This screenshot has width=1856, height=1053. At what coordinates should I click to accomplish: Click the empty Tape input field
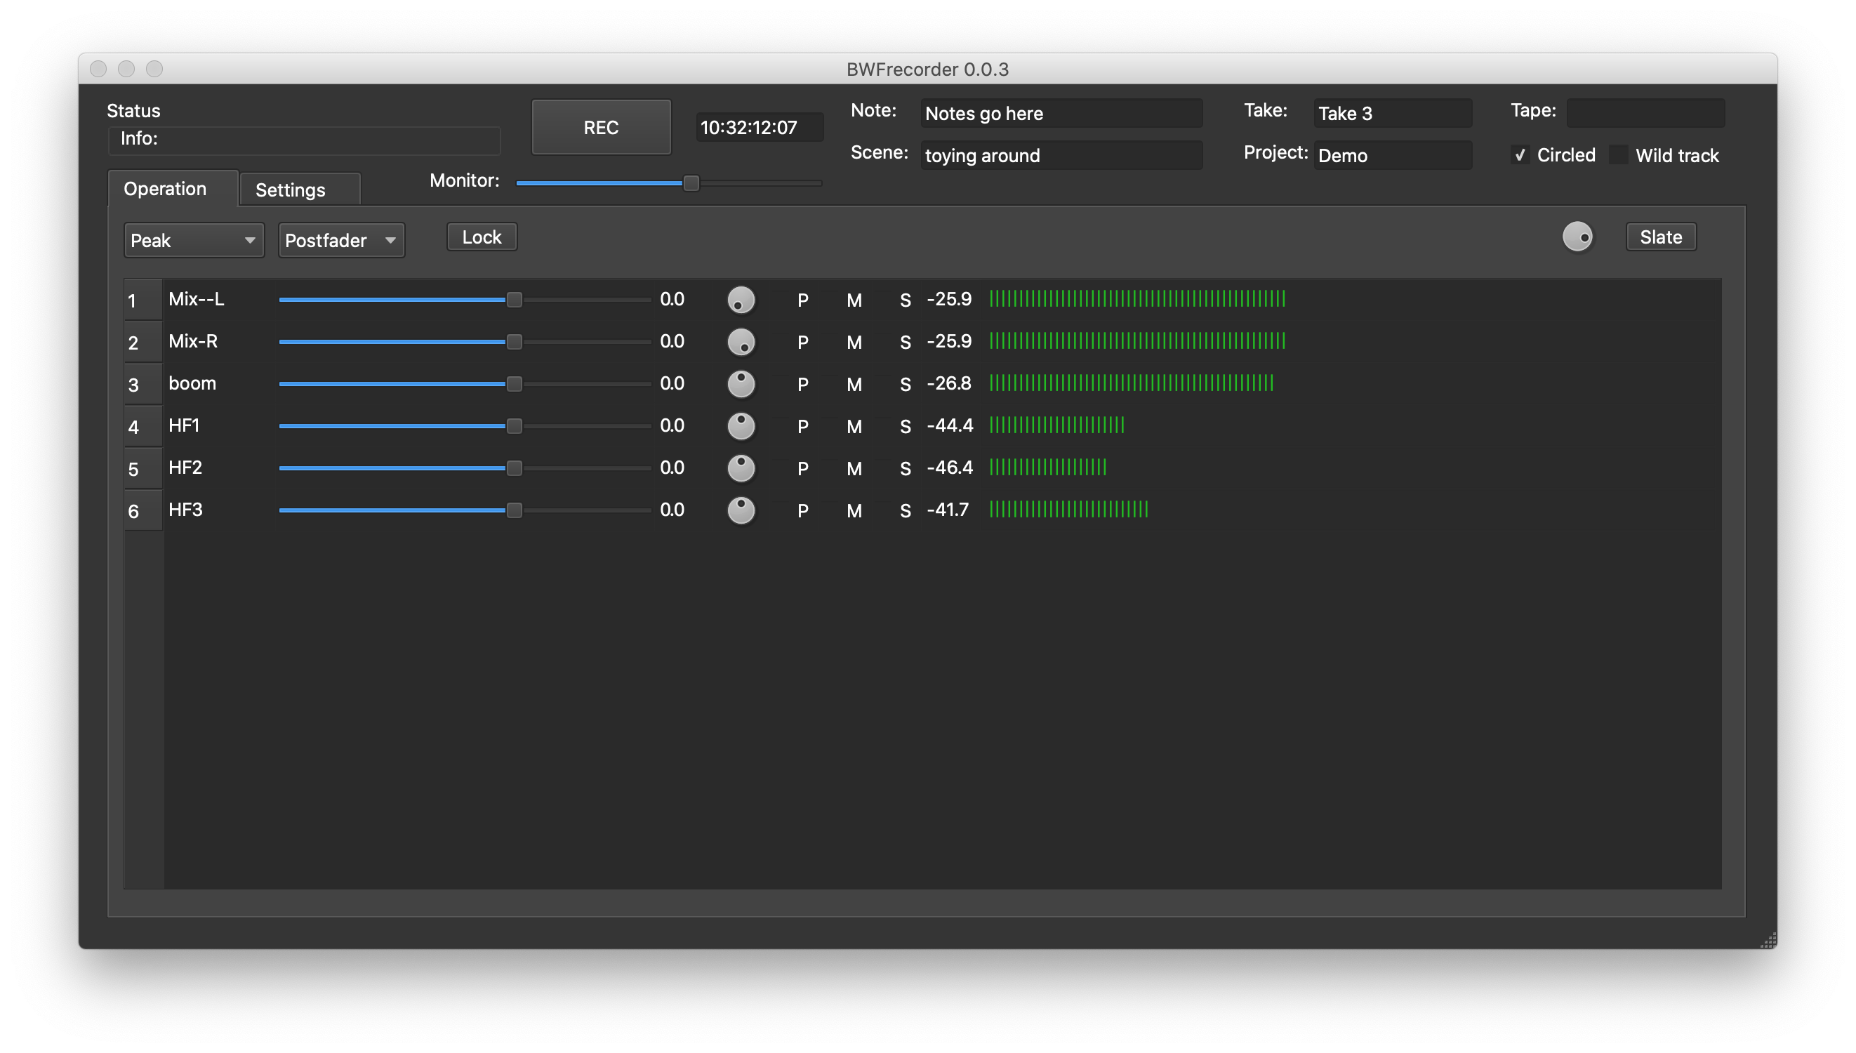point(1645,114)
